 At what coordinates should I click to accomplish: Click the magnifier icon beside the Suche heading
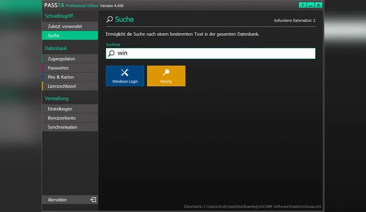pyautogui.click(x=110, y=20)
